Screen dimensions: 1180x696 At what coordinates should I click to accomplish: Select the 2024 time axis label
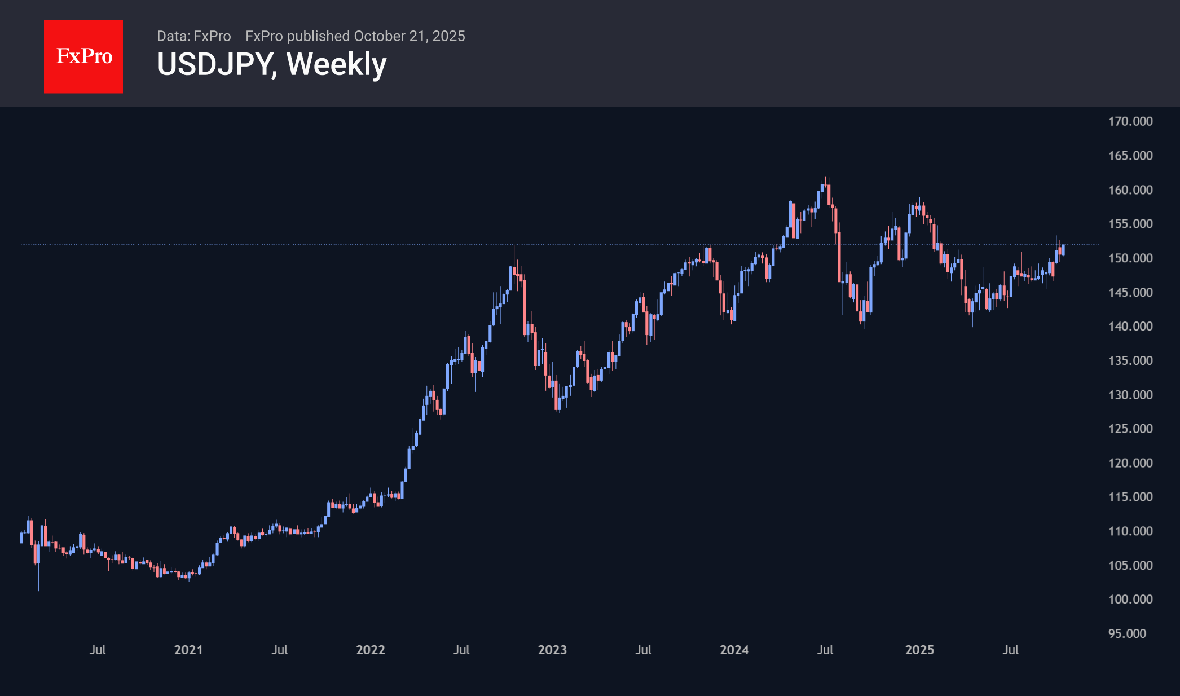pos(734,650)
